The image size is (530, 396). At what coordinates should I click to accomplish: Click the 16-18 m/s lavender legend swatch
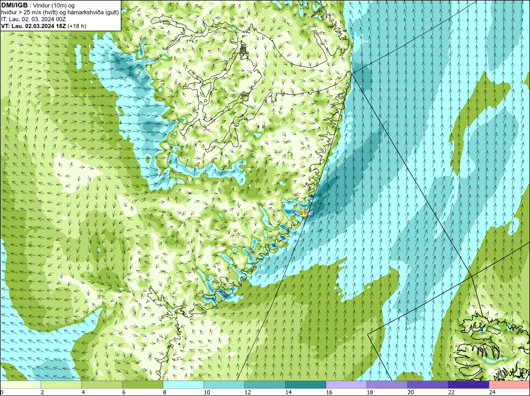(x=347, y=385)
